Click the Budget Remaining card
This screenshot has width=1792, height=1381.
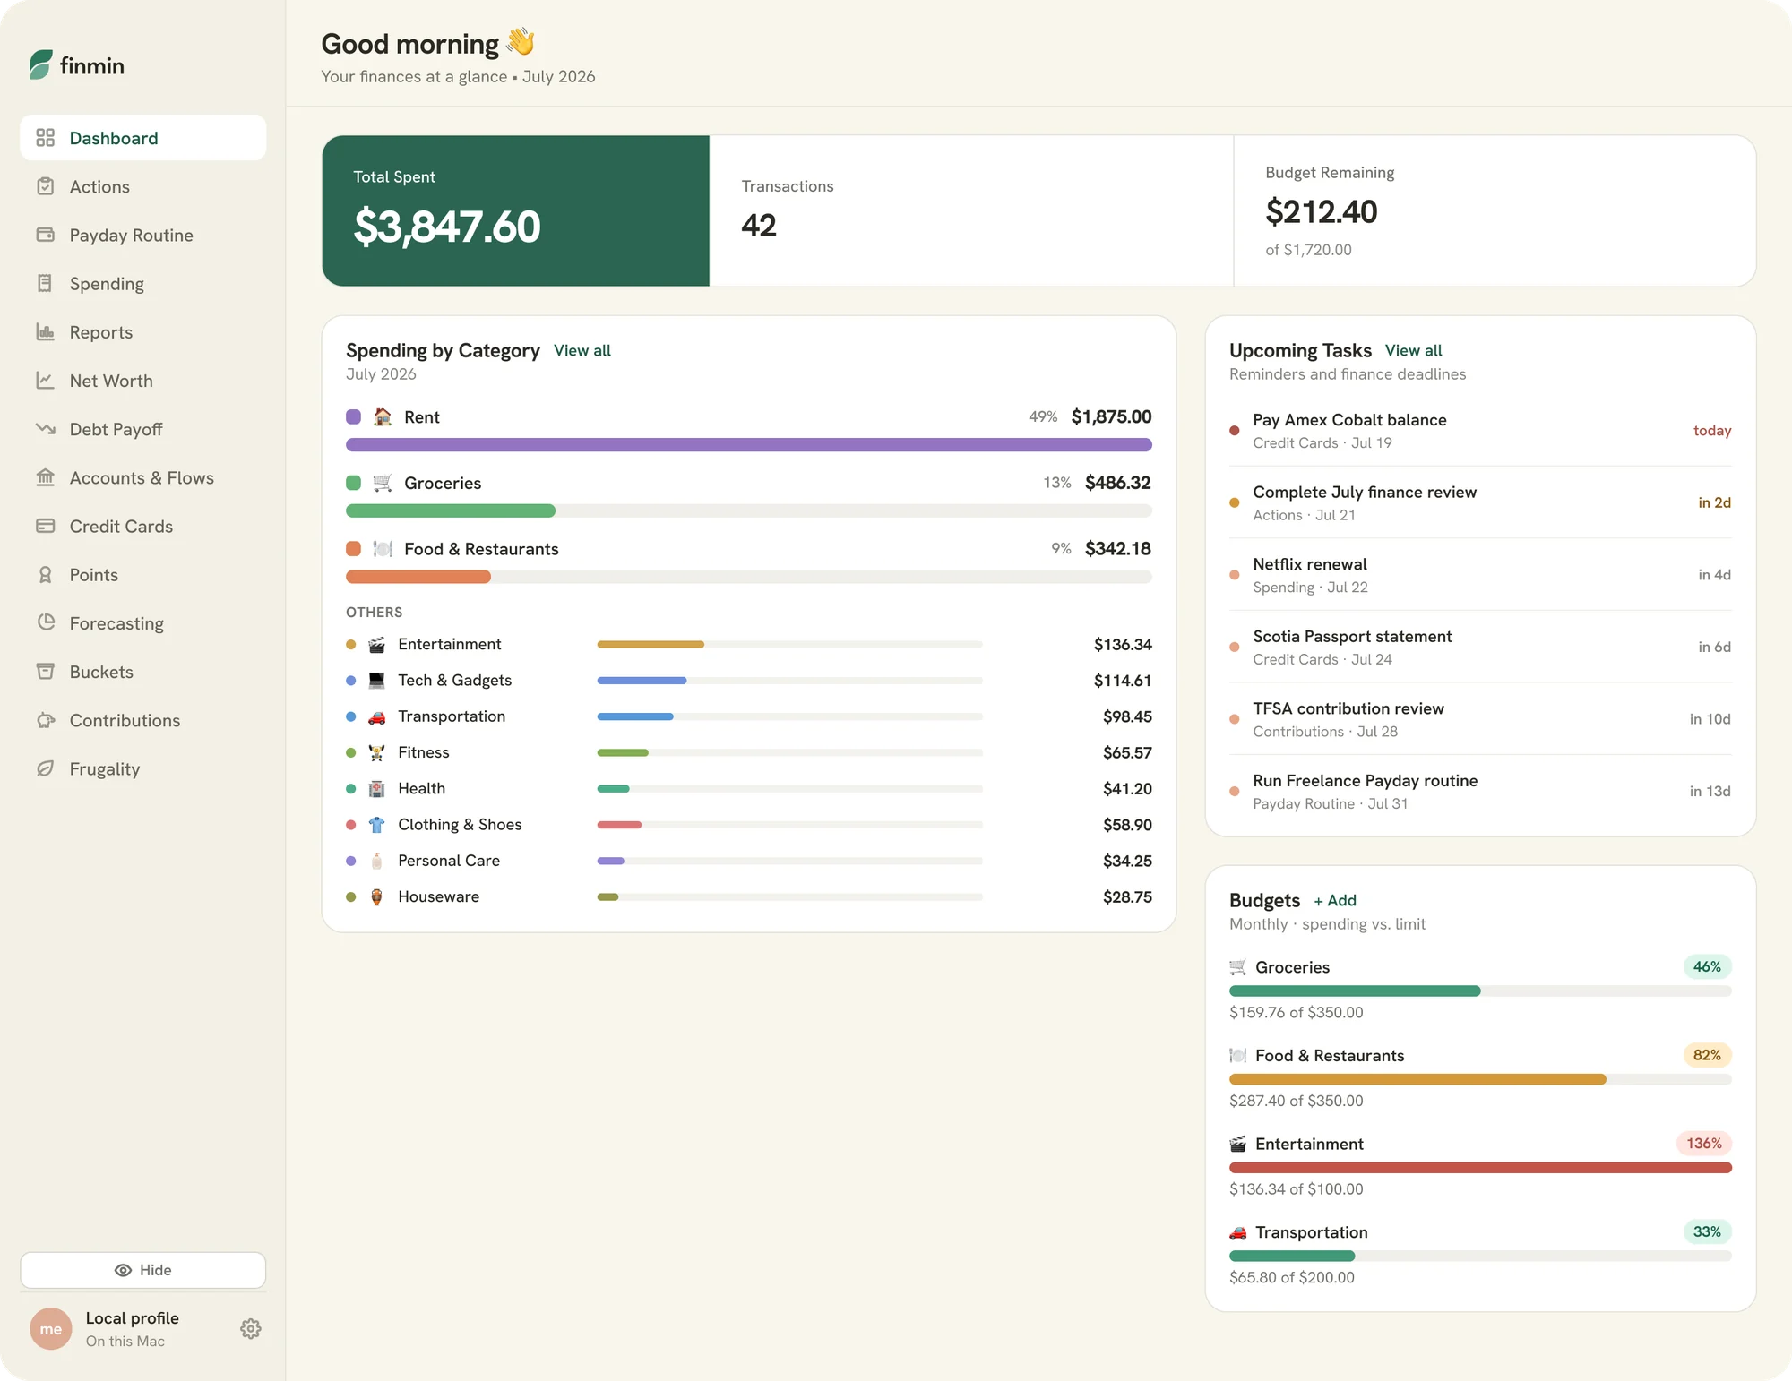tap(1495, 211)
